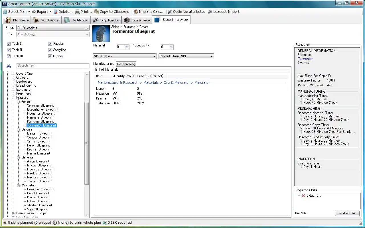Viewport: 365px width, 228px height.
Task: Click the Add All To button
Action: coord(347,213)
